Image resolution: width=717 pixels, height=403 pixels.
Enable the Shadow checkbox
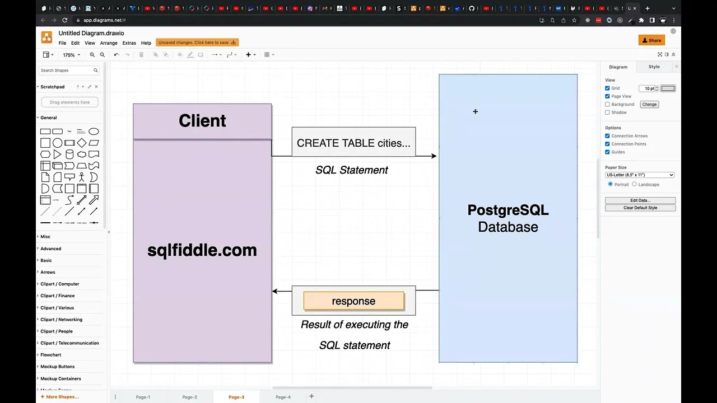point(607,113)
